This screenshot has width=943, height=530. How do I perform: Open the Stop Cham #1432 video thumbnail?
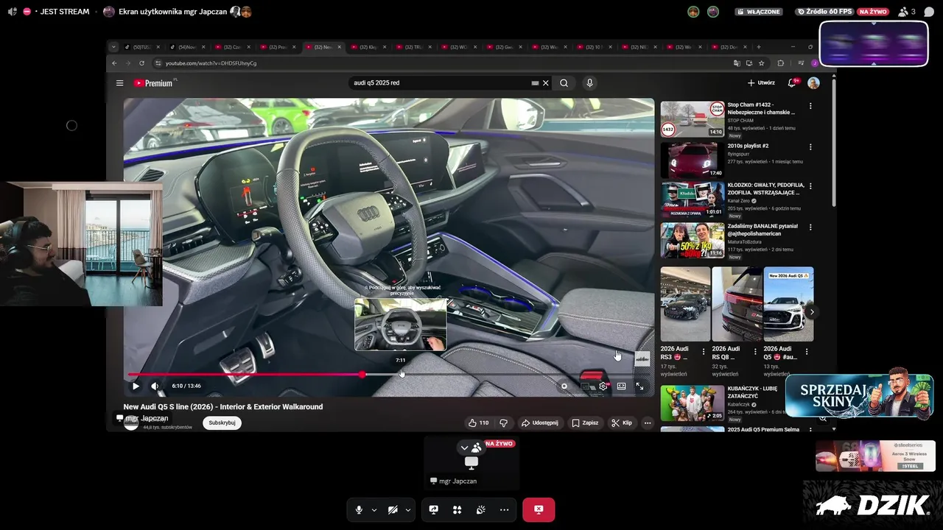693,119
